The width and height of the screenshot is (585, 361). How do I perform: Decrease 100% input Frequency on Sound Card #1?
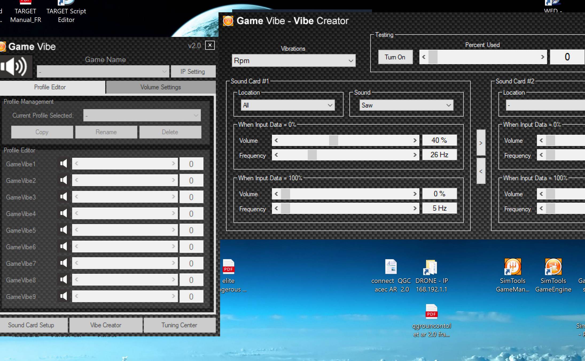(x=276, y=208)
